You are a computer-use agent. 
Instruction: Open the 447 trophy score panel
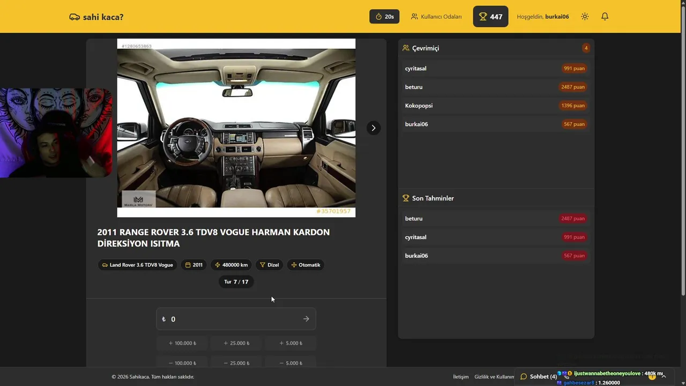point(490,17)
